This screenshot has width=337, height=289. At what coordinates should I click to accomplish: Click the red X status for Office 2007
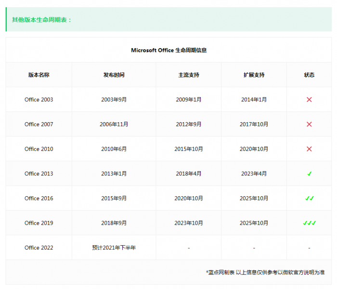[309, 125]
